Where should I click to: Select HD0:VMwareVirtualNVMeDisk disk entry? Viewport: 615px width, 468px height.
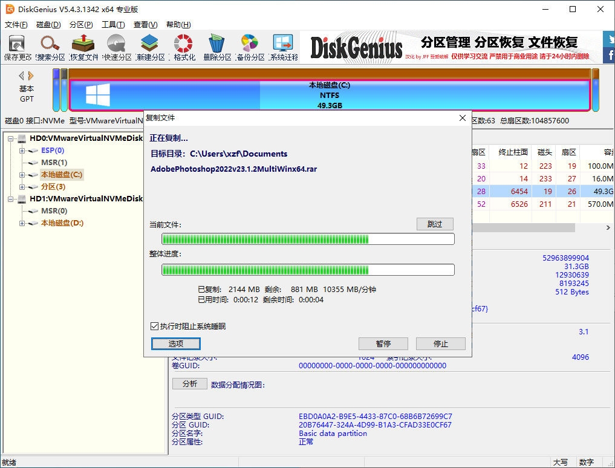(86, 138)
